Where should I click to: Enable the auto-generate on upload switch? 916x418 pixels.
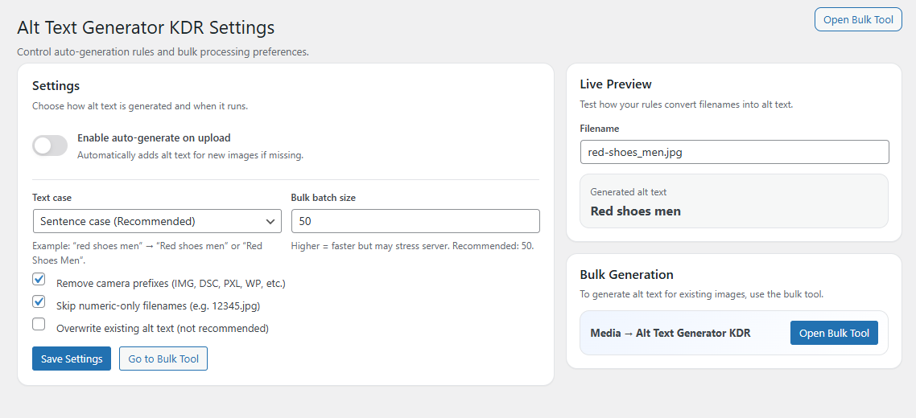tap(49, 145)
